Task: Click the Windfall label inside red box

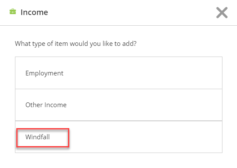Action: pyautogui.click(x=38, y=137)
